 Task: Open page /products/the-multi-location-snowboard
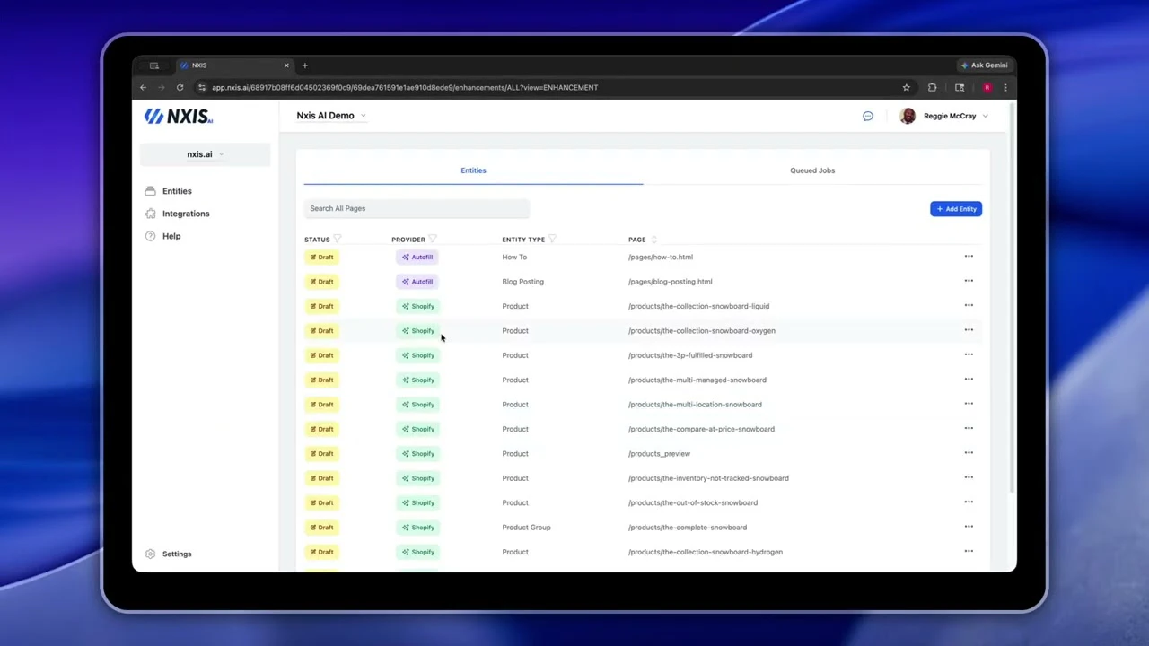coord(695,405)
